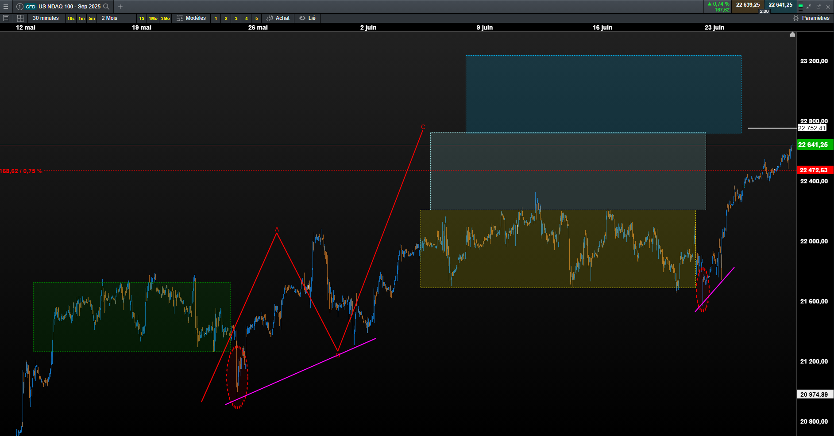Select the point C label of red zigzag
Viewport: 834px width, 436px height.
pos(423,127)
